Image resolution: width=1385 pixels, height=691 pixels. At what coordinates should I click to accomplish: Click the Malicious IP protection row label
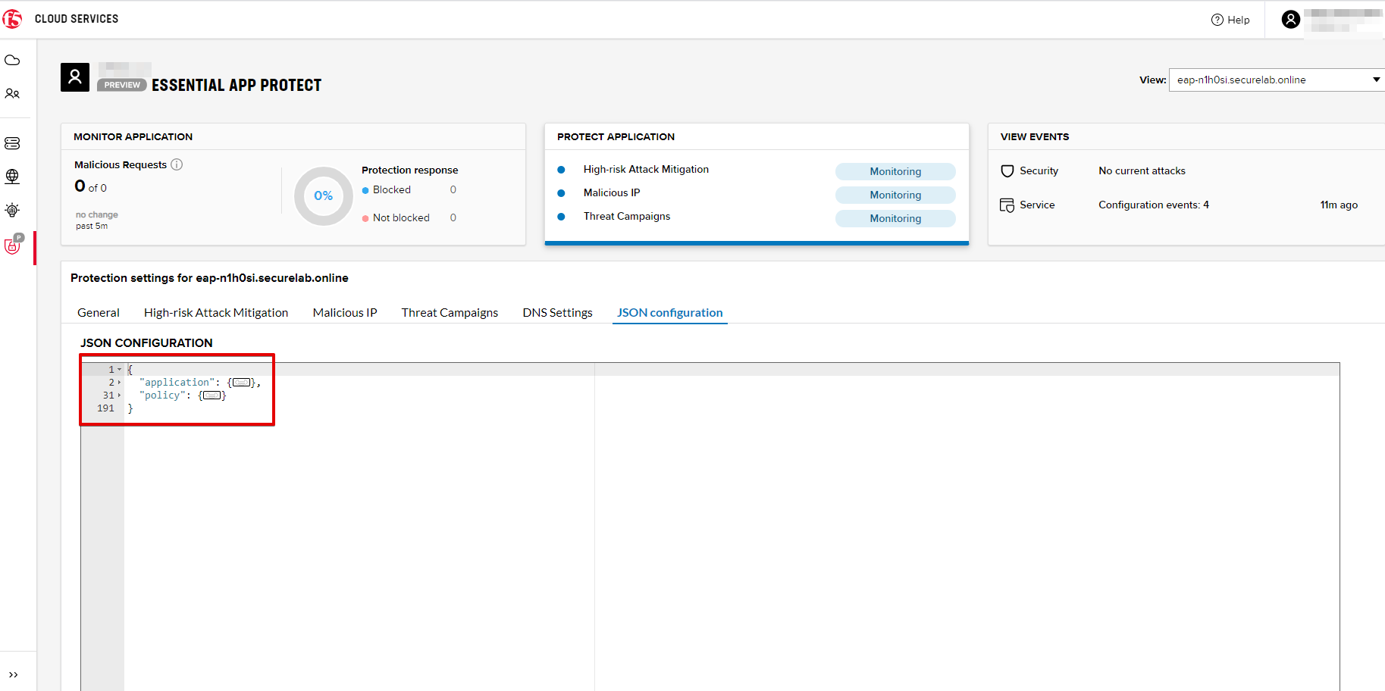[x=612, y=193]
